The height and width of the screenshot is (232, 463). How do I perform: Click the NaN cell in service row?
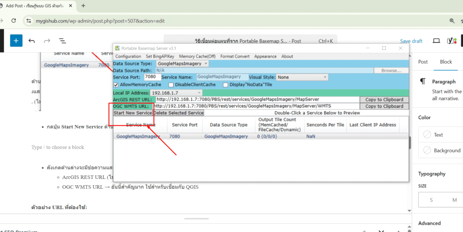pos(311,136)
